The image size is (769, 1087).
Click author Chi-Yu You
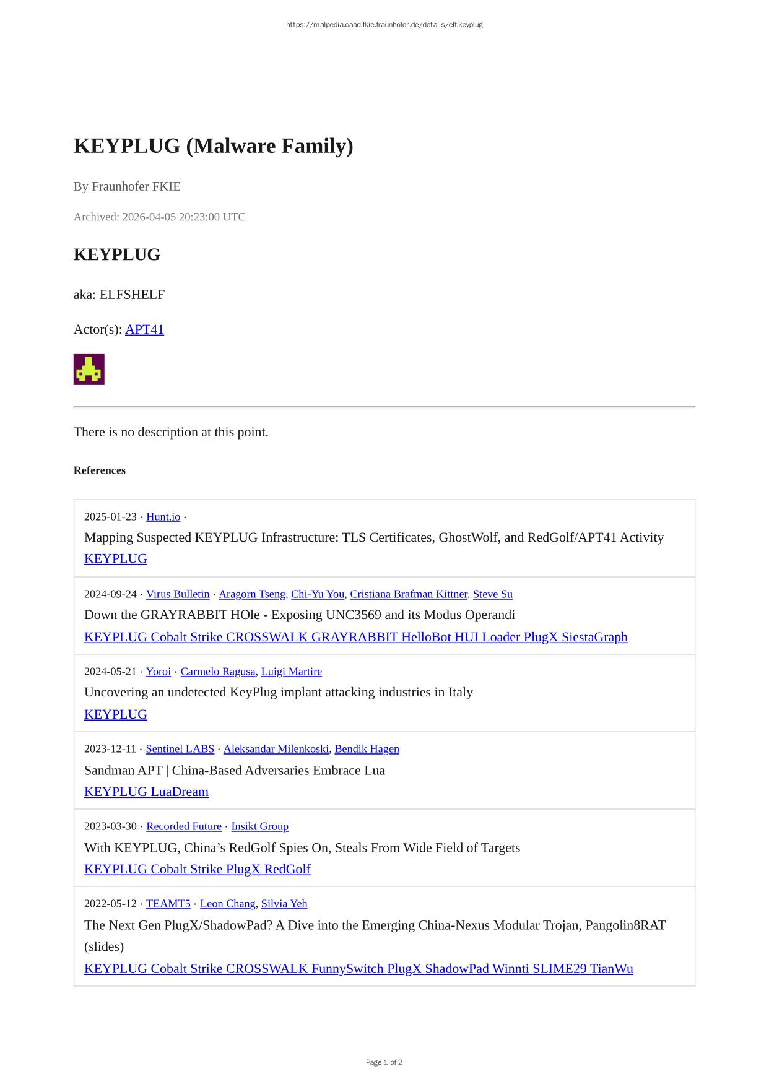(318, 594)
